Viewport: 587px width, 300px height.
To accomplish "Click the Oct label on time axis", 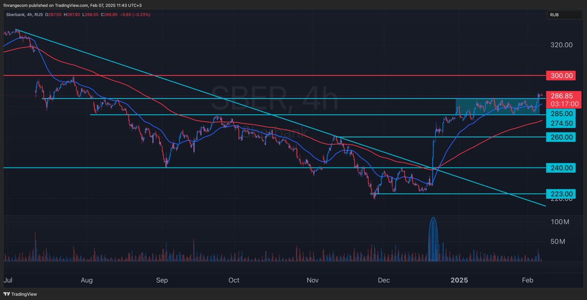I will click(234, 280).
